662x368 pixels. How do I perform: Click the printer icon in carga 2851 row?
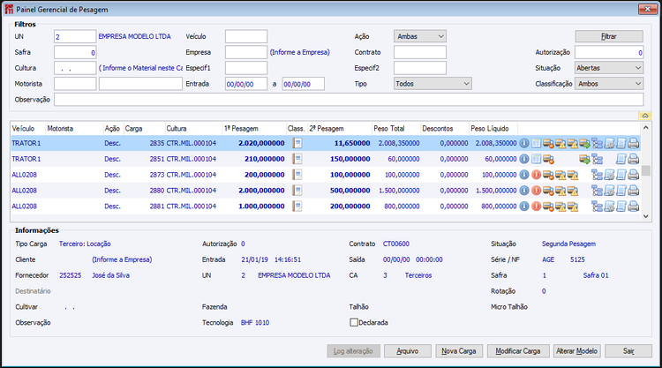633,159
